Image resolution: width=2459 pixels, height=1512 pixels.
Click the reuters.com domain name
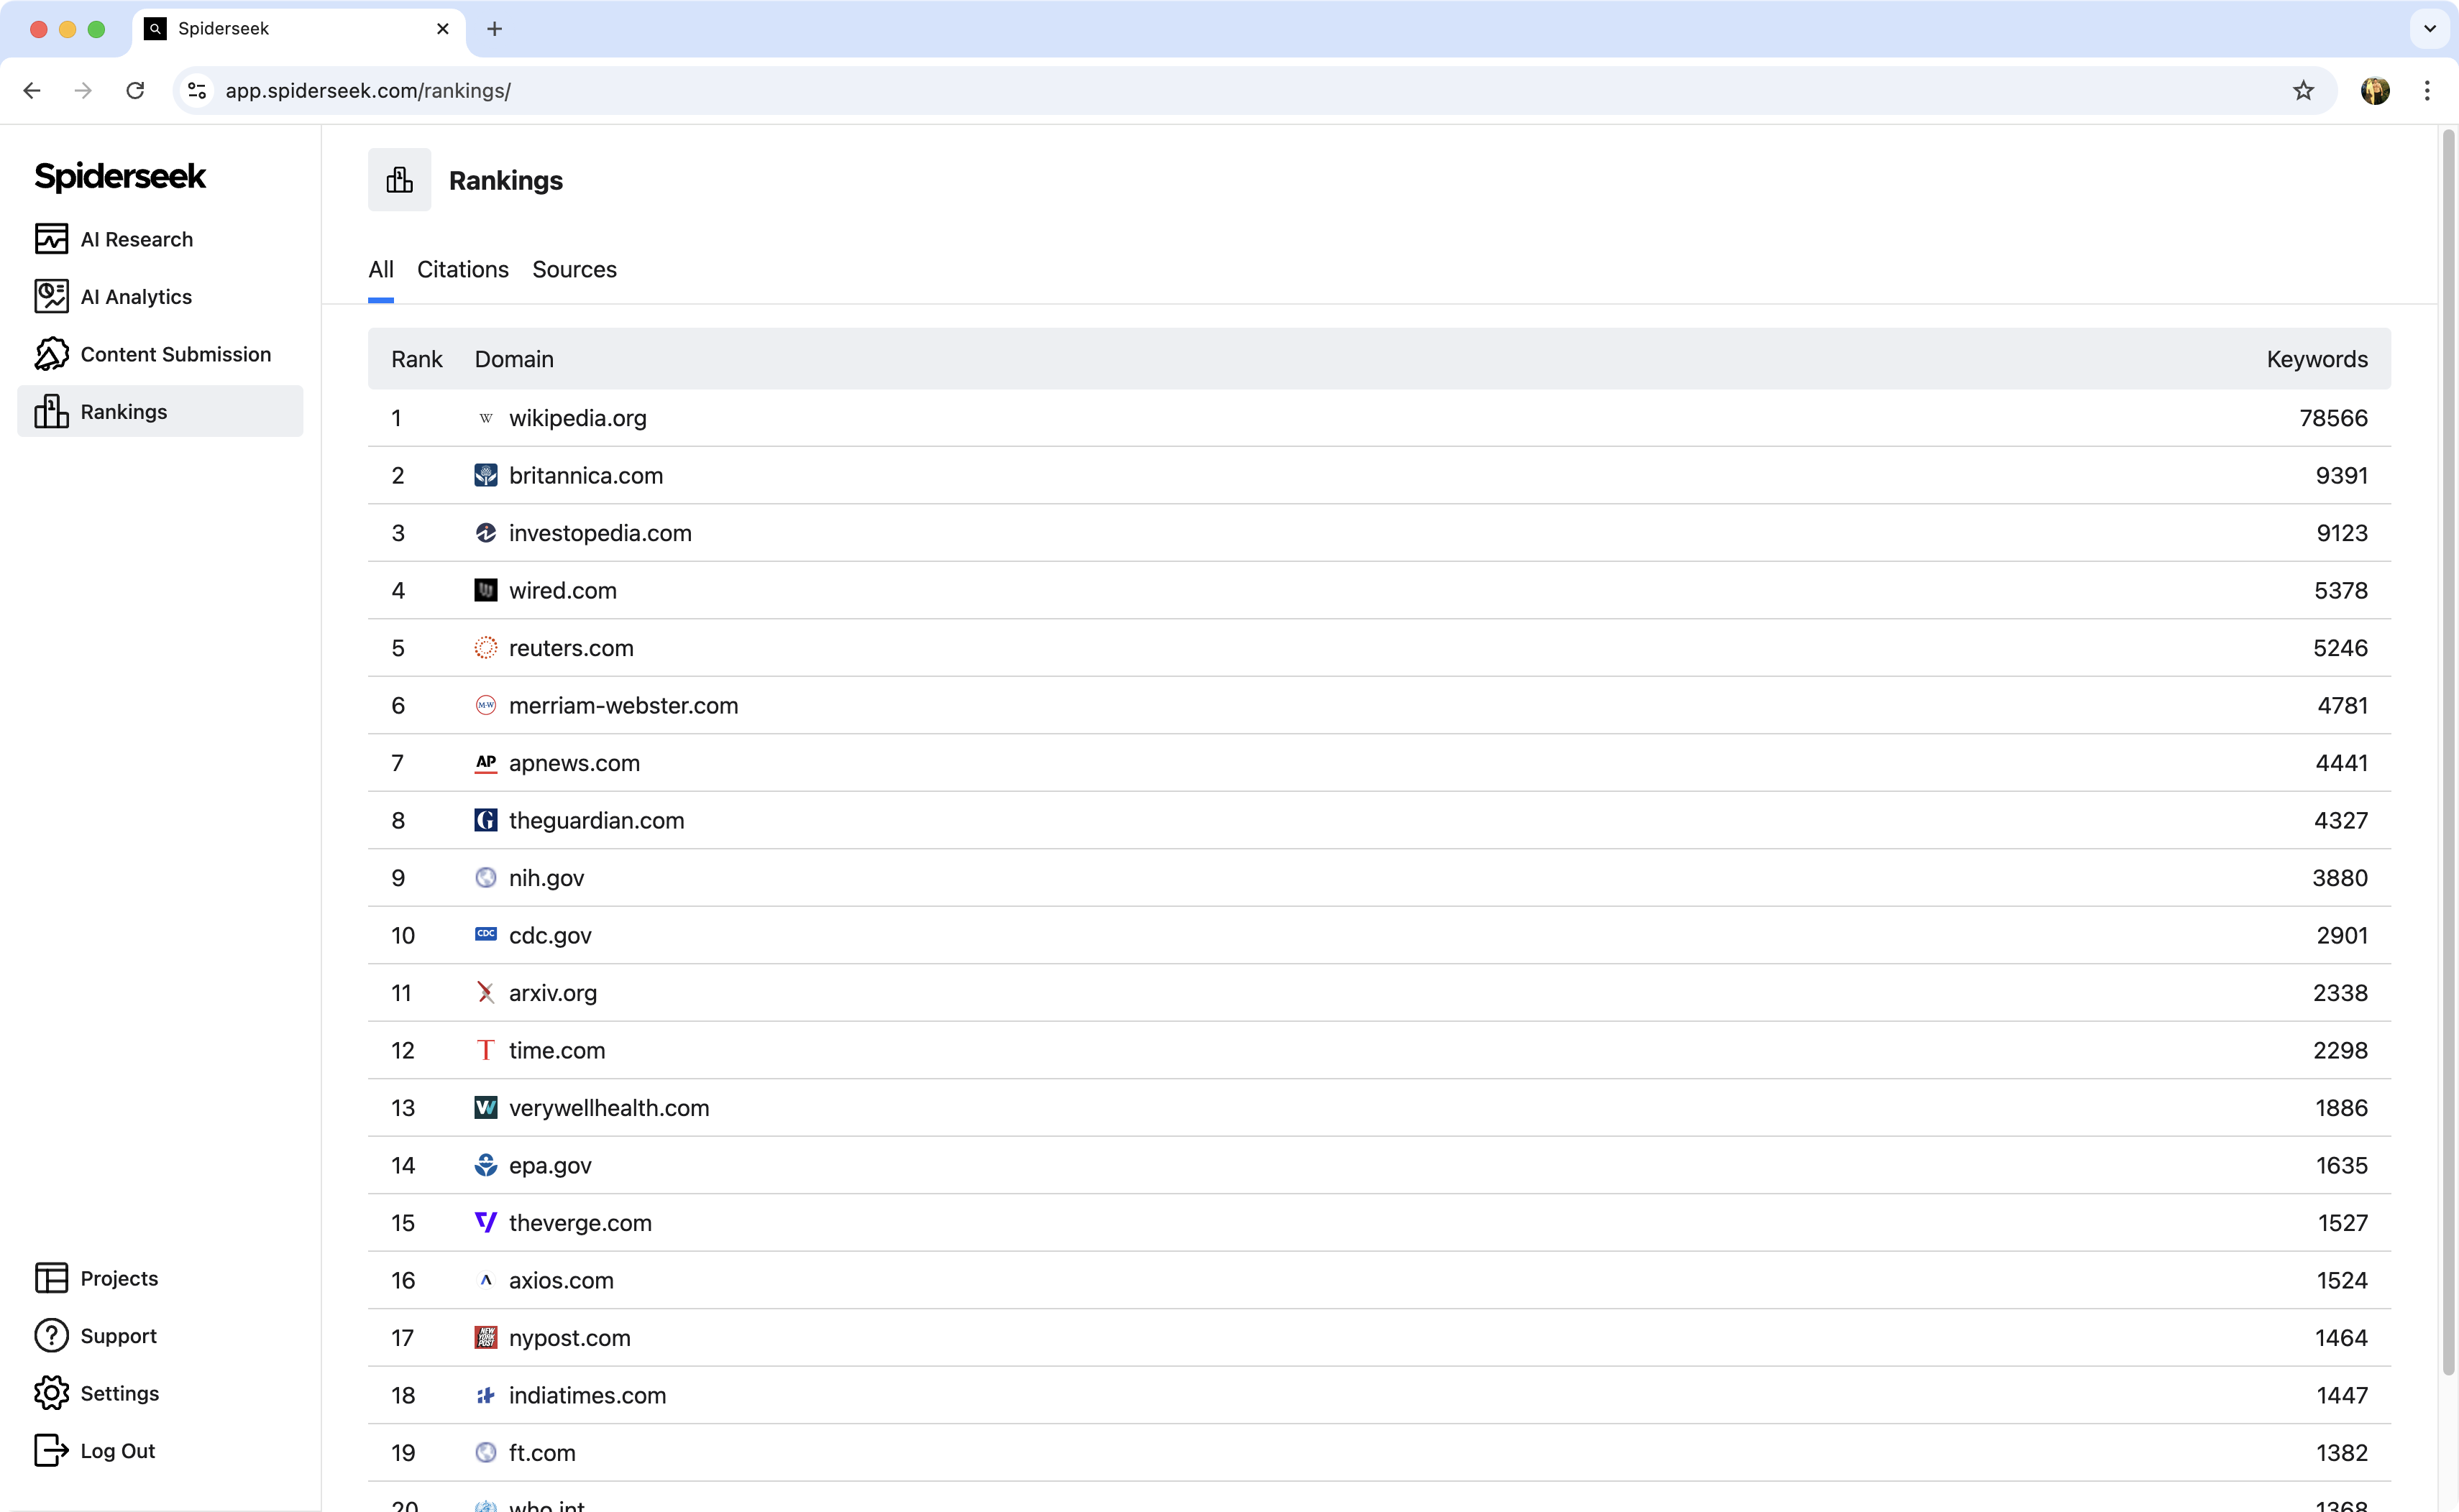tap(571, 648)
